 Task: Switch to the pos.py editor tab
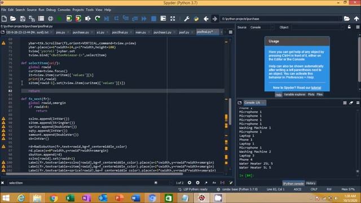tap(60, 33)
